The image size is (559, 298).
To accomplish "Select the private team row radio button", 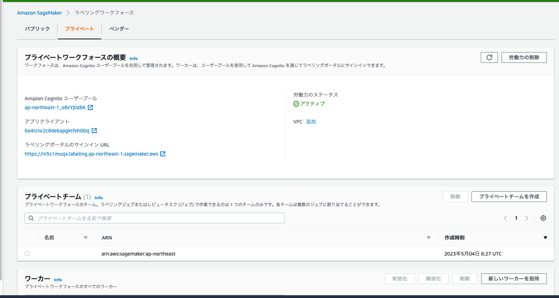I will (x=27, y=253).
